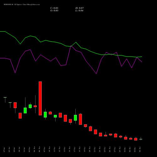The height and width of the screenshot is (157, 157).
Task: Click the '01 Dec' date axis label
Action: pos(125,149)
